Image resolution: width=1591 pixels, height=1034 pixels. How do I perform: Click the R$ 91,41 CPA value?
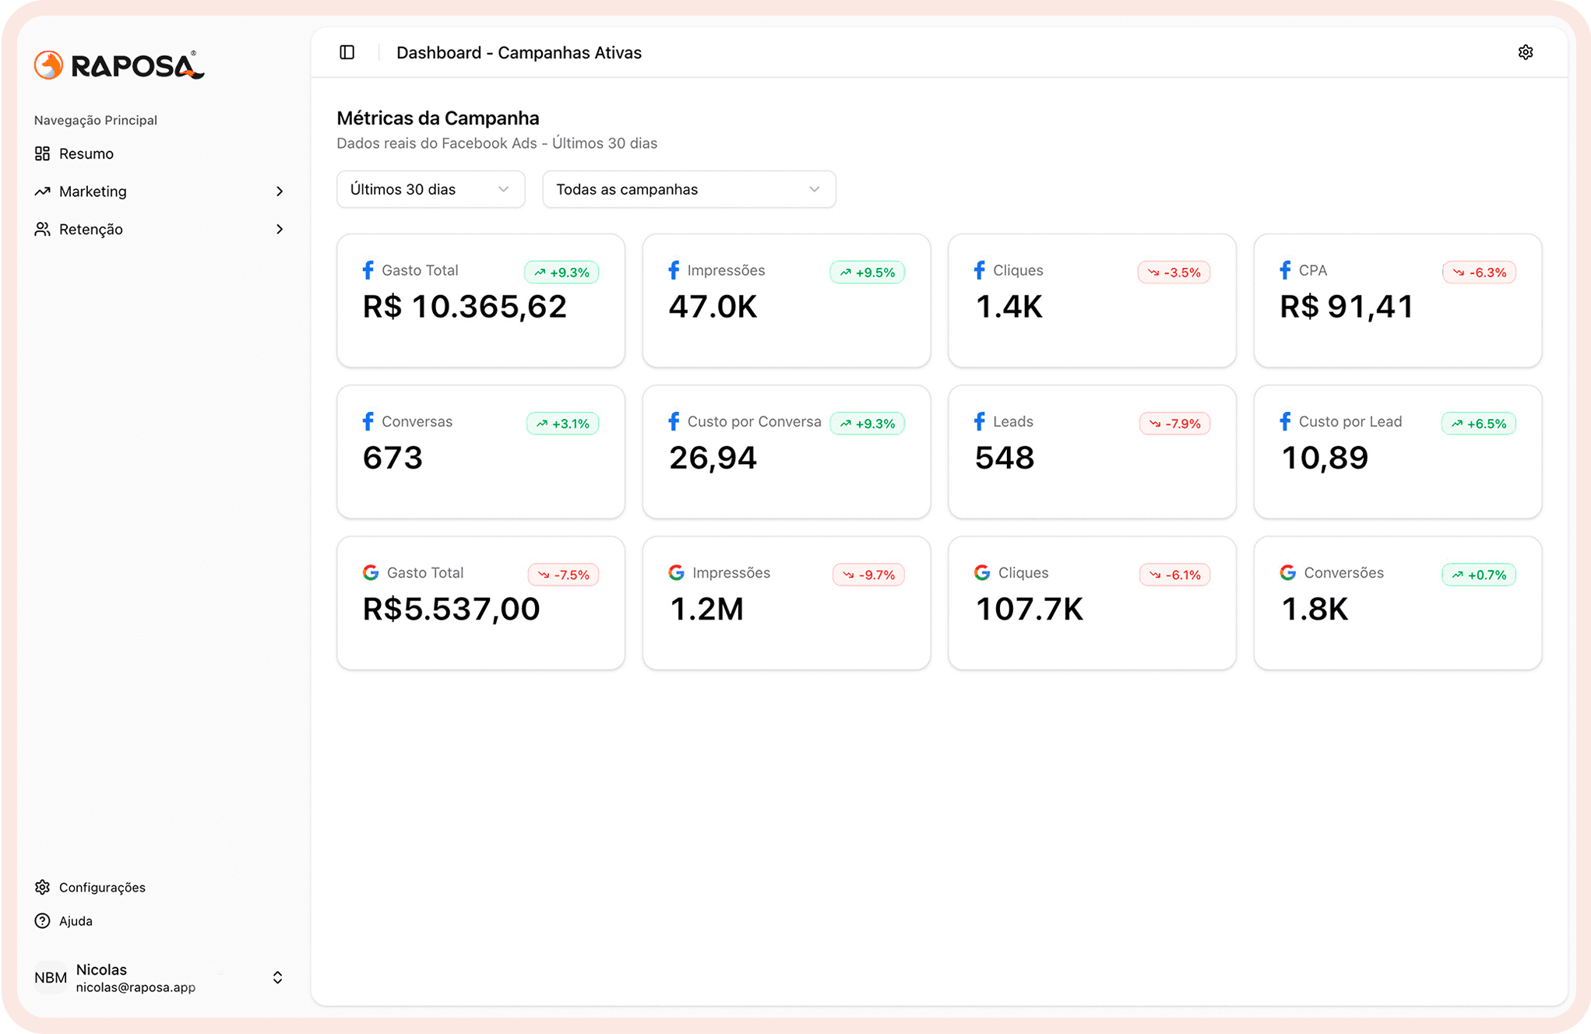tap(1346, 307)
